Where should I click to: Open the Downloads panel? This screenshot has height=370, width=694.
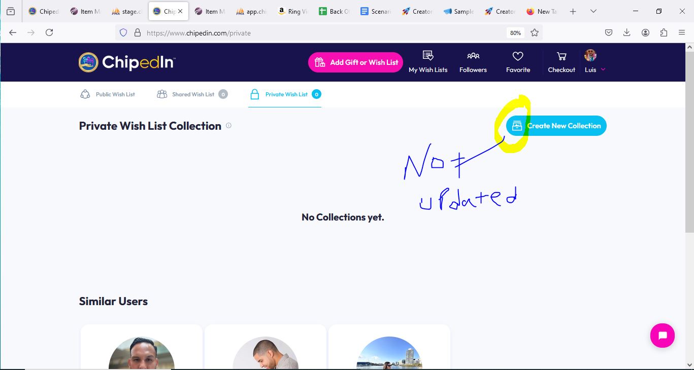point(627,32)
